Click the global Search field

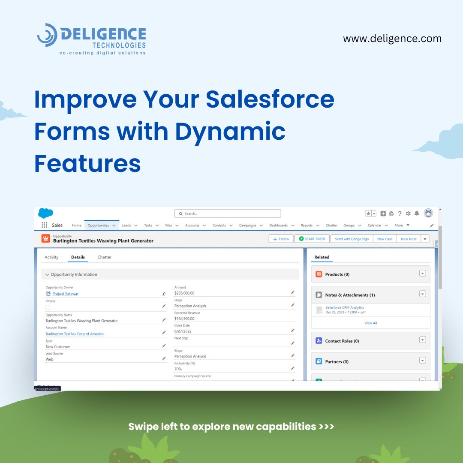[x=228, y=213]
